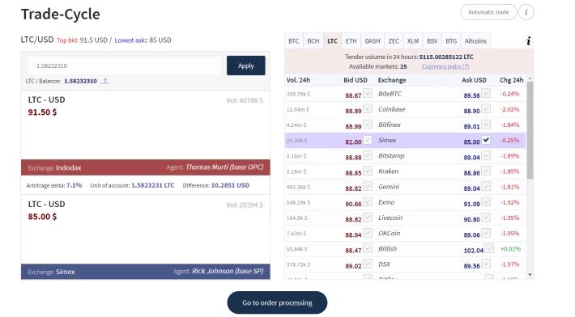The height and width of the screenshot is (317, 575).
Task: Click the round info icon beside Automatic trade
Action: (x=526, y=12)
